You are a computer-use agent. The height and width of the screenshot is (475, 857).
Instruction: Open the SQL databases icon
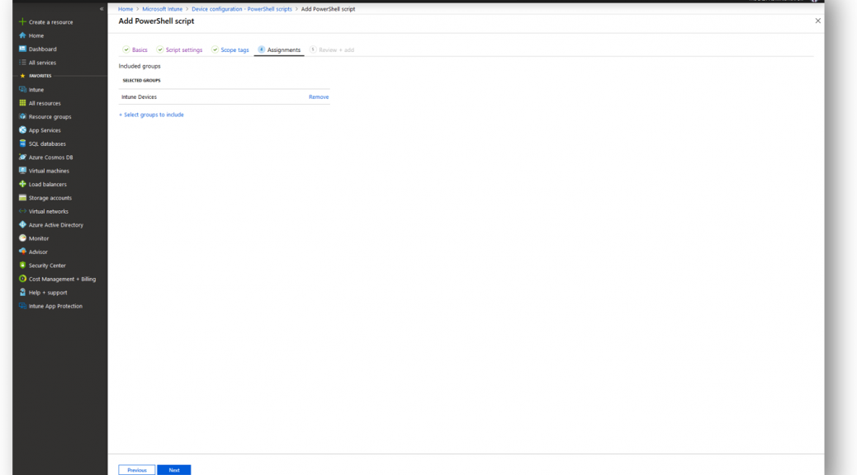tap(22, 143)
